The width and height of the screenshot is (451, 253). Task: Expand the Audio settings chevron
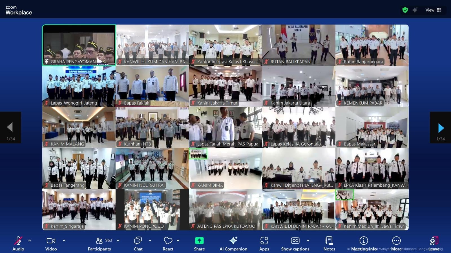click(x=29, y=241)
